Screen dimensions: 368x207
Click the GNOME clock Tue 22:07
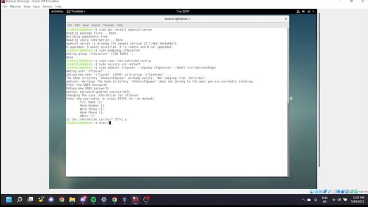(x=183, y=11)
